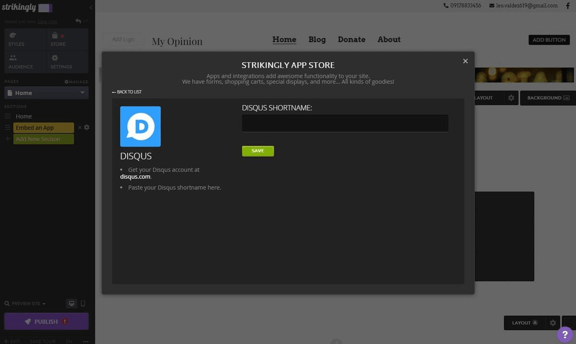Switch to mobile preview mode
Image resolution: width=576 pixels, height=344 pixels.
pos(82,303)
